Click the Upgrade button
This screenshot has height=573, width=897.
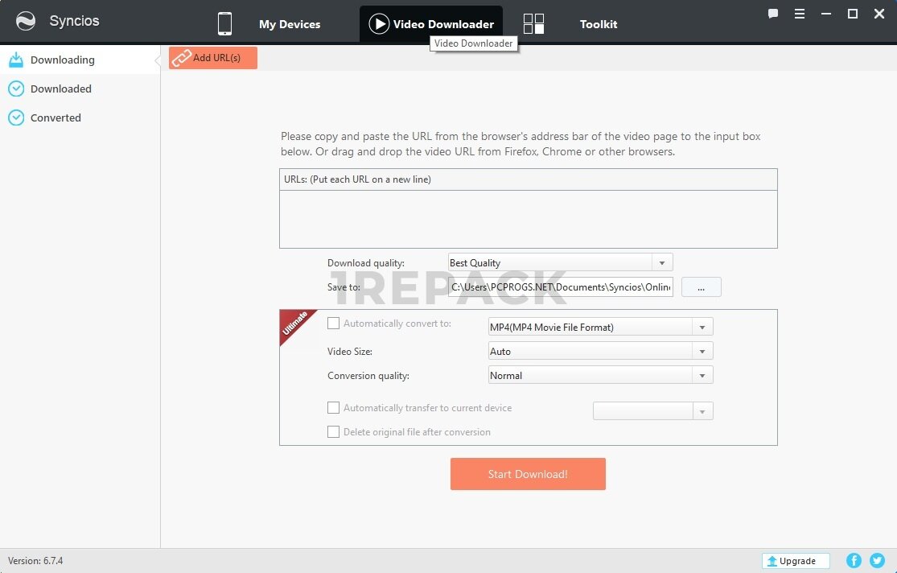[x=796, y=561]
